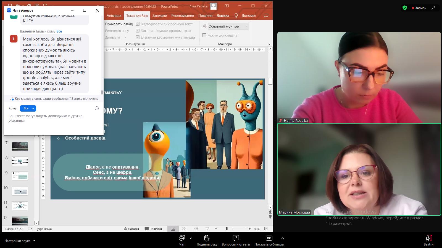442x248 pixels.
Task: Open the Подання ribbon tab
Action: (205, 15)
